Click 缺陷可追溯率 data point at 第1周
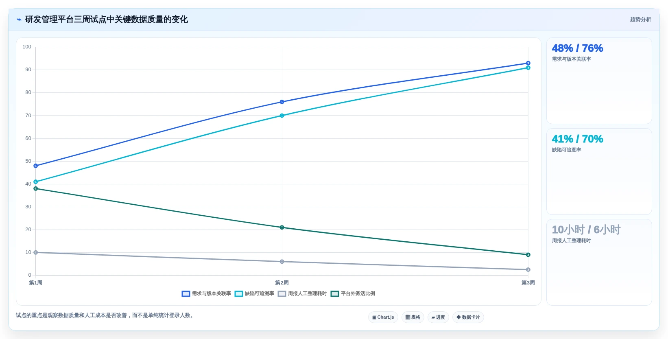This screenshot has width=668, height=339. [36, 182]
